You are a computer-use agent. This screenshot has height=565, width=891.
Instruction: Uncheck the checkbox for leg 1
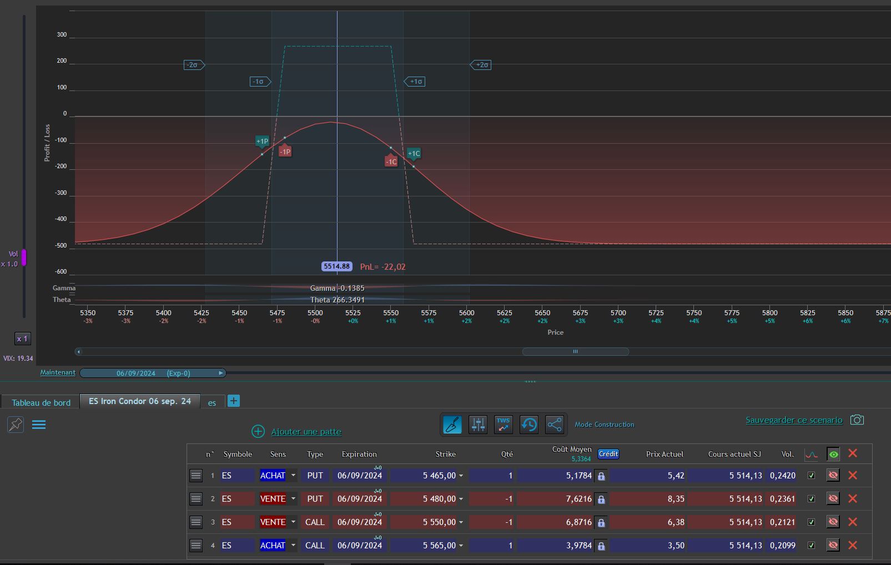pos(811,476)
